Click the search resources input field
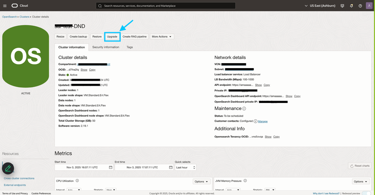Image resolution: width=375 pixels, height=195 pixels. pos(166,5)
